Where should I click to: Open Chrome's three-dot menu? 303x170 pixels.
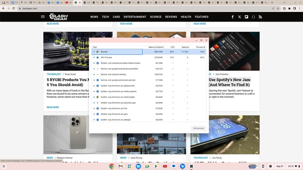(x=300, y=9)
